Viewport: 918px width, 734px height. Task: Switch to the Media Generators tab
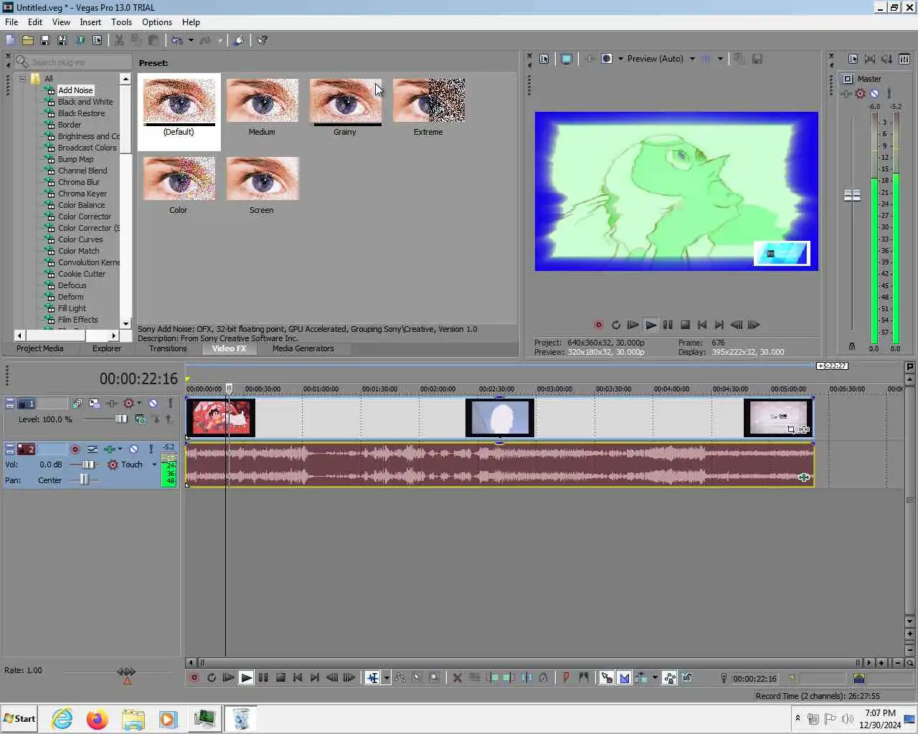[303, 348]
